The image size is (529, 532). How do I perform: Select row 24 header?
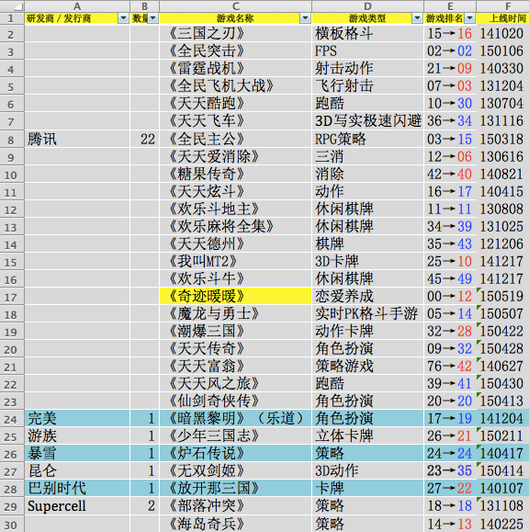coord(12,419)
